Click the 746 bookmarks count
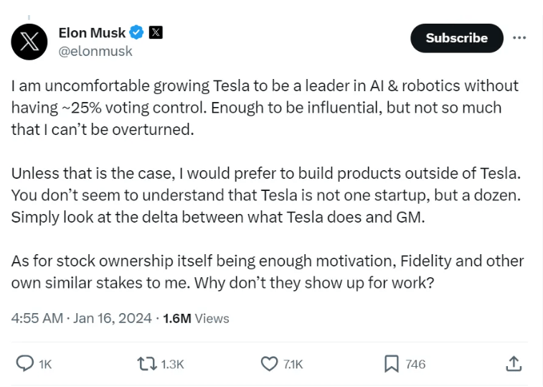 [415, 365]
